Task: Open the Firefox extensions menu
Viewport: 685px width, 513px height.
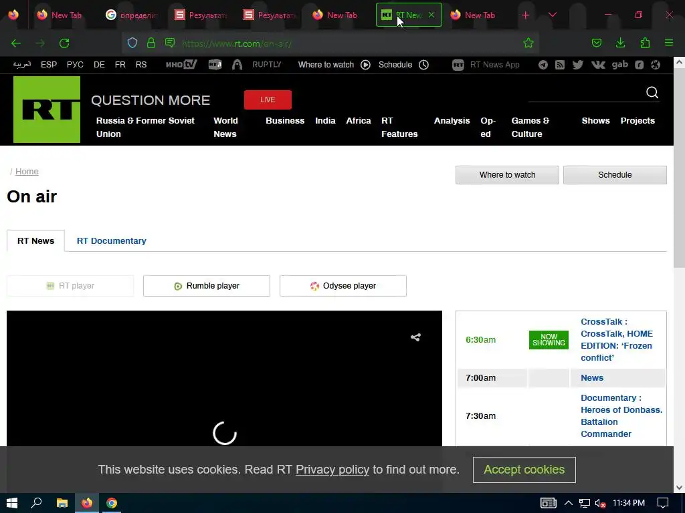Action: 645,43
